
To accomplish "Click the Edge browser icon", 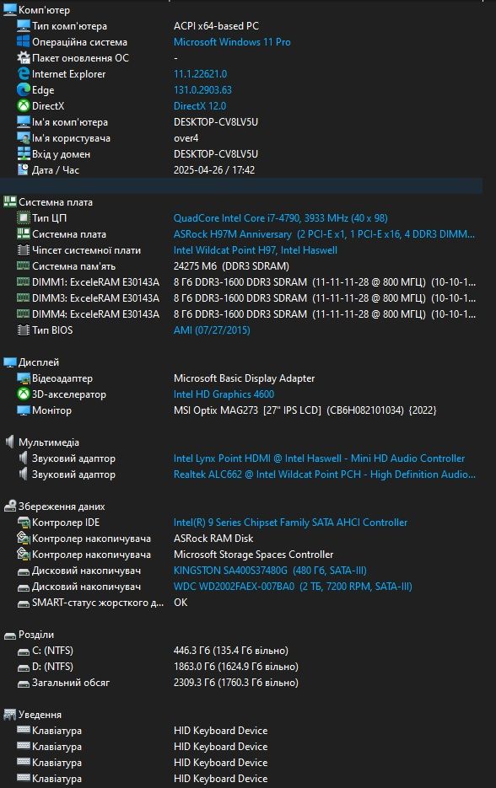I will [23, 90].
